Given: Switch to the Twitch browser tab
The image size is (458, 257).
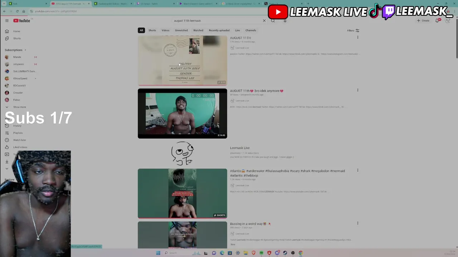Looking at the screenshot, I should [155, 4].
